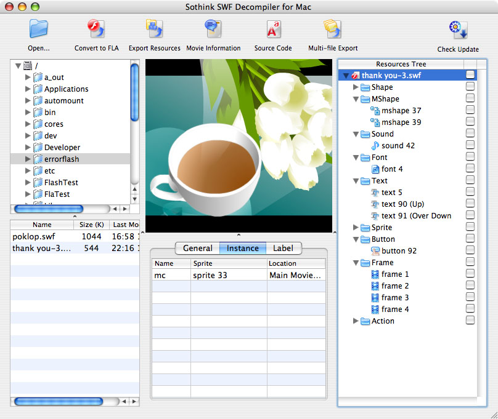Image resolution: width=498 pixels, height=419 pixels.
Task: Tick the checkbox for font 4
Action: 470,168
